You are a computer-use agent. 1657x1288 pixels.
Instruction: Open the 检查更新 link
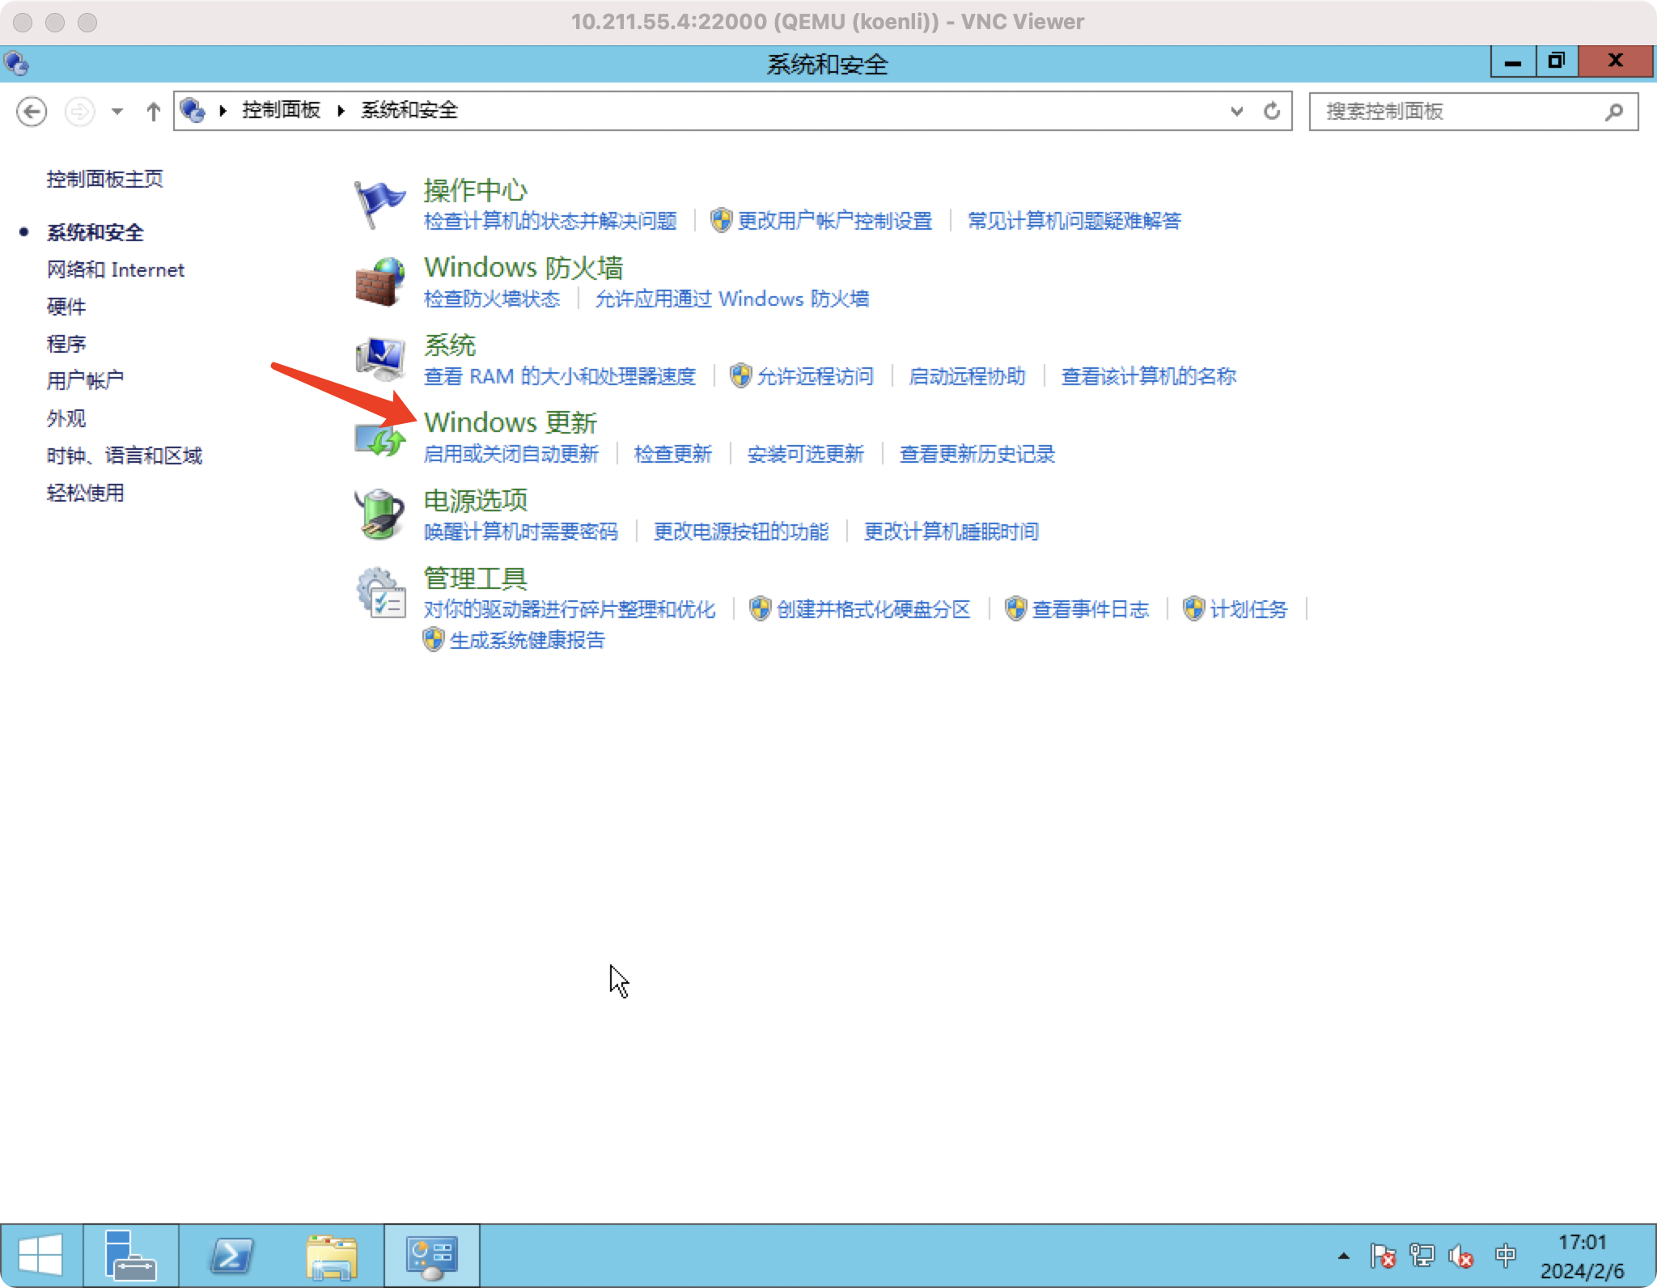pyautogui.click(x=672, y=454)
